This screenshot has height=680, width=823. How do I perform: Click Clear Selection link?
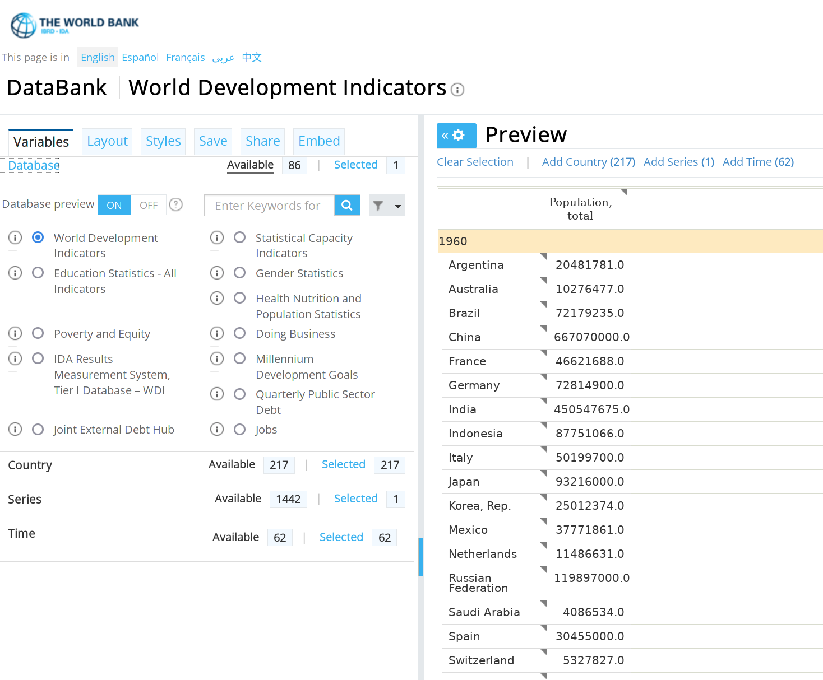[475, 162]
